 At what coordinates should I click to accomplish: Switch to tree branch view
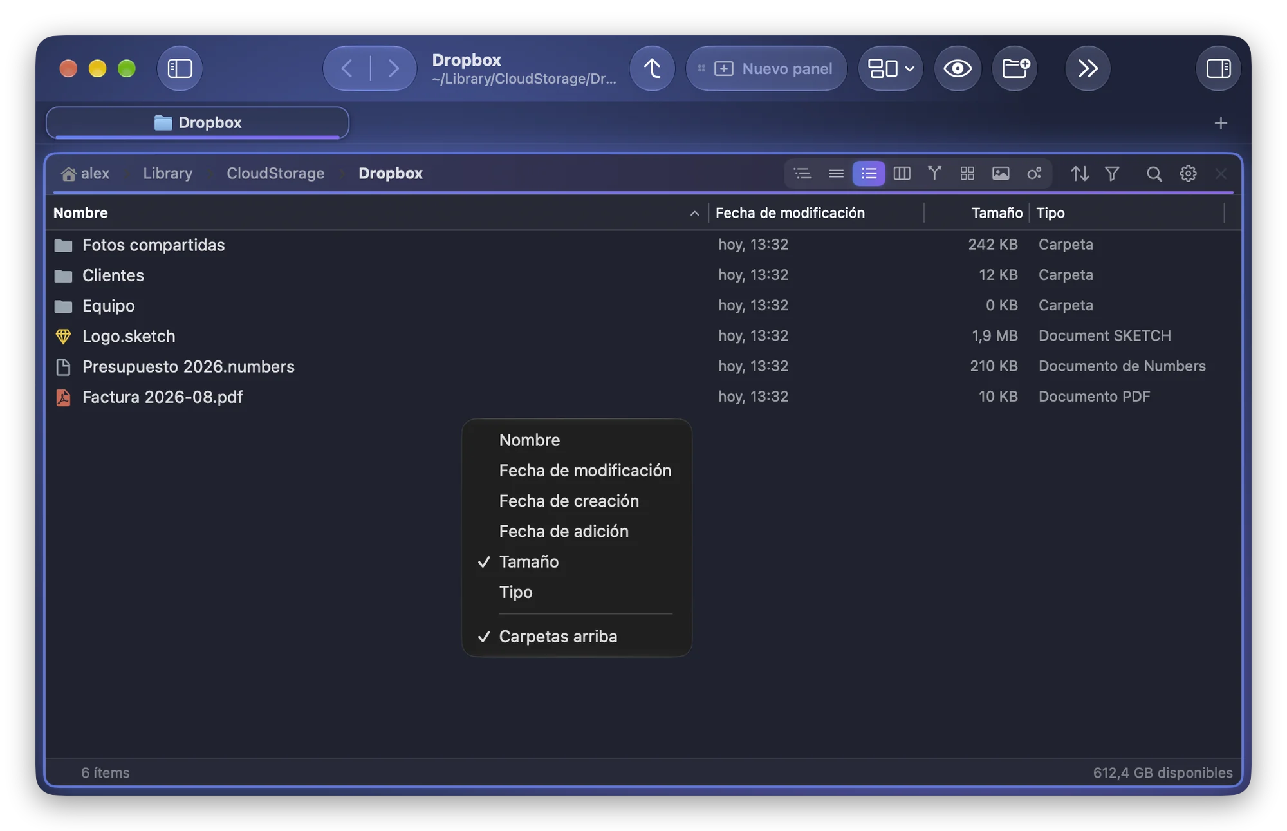coord(934,173)
